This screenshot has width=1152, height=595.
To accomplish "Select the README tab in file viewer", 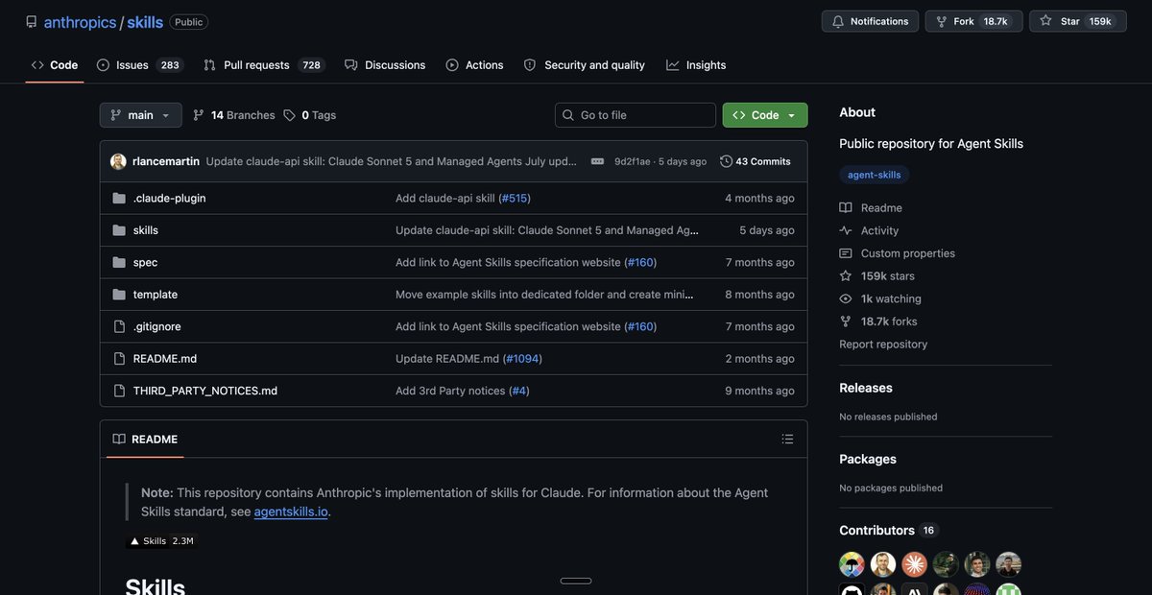I will 145,440.
